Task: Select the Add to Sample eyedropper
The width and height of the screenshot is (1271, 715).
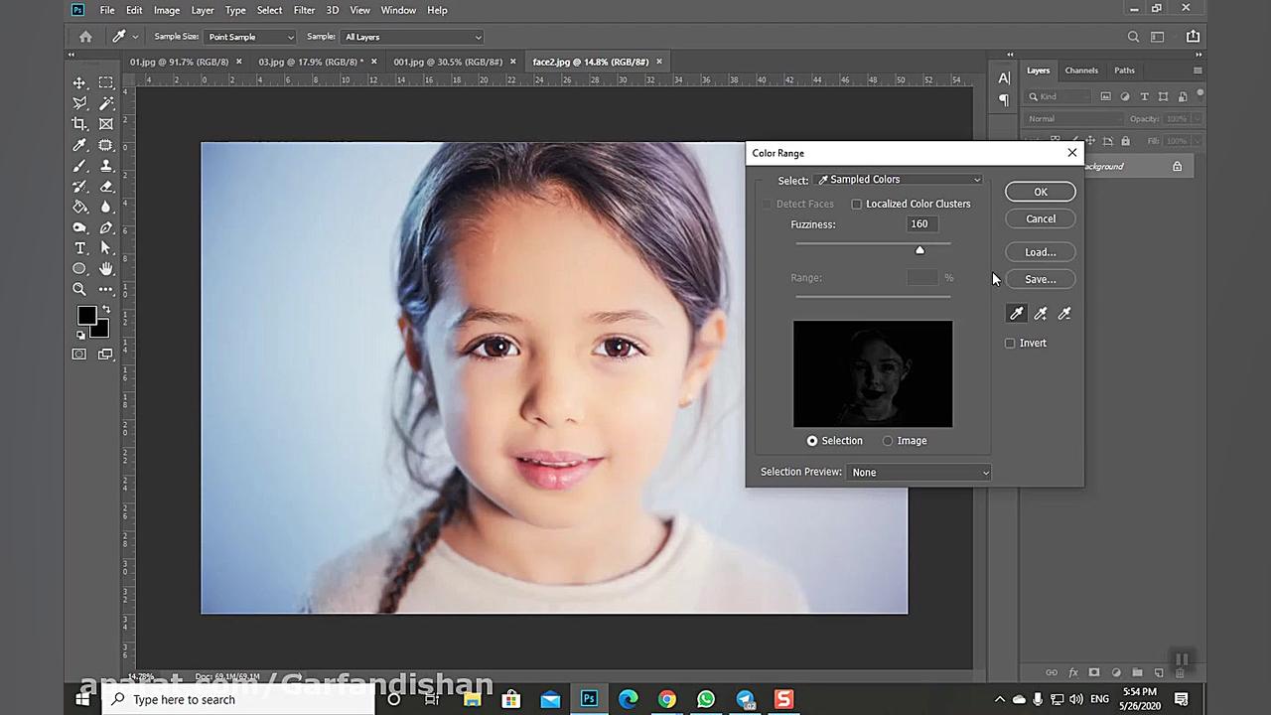Action: (x=1041, y=313)
